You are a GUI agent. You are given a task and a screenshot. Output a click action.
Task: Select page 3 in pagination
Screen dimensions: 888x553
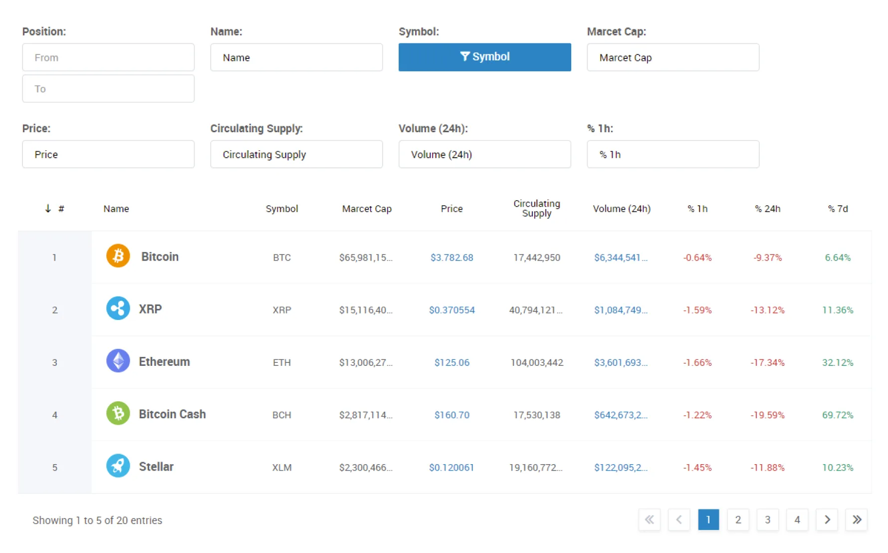(768, 520)
